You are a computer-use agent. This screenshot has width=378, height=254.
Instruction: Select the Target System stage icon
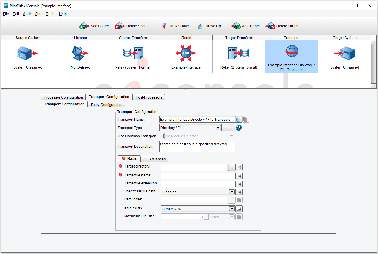(344, 54)
